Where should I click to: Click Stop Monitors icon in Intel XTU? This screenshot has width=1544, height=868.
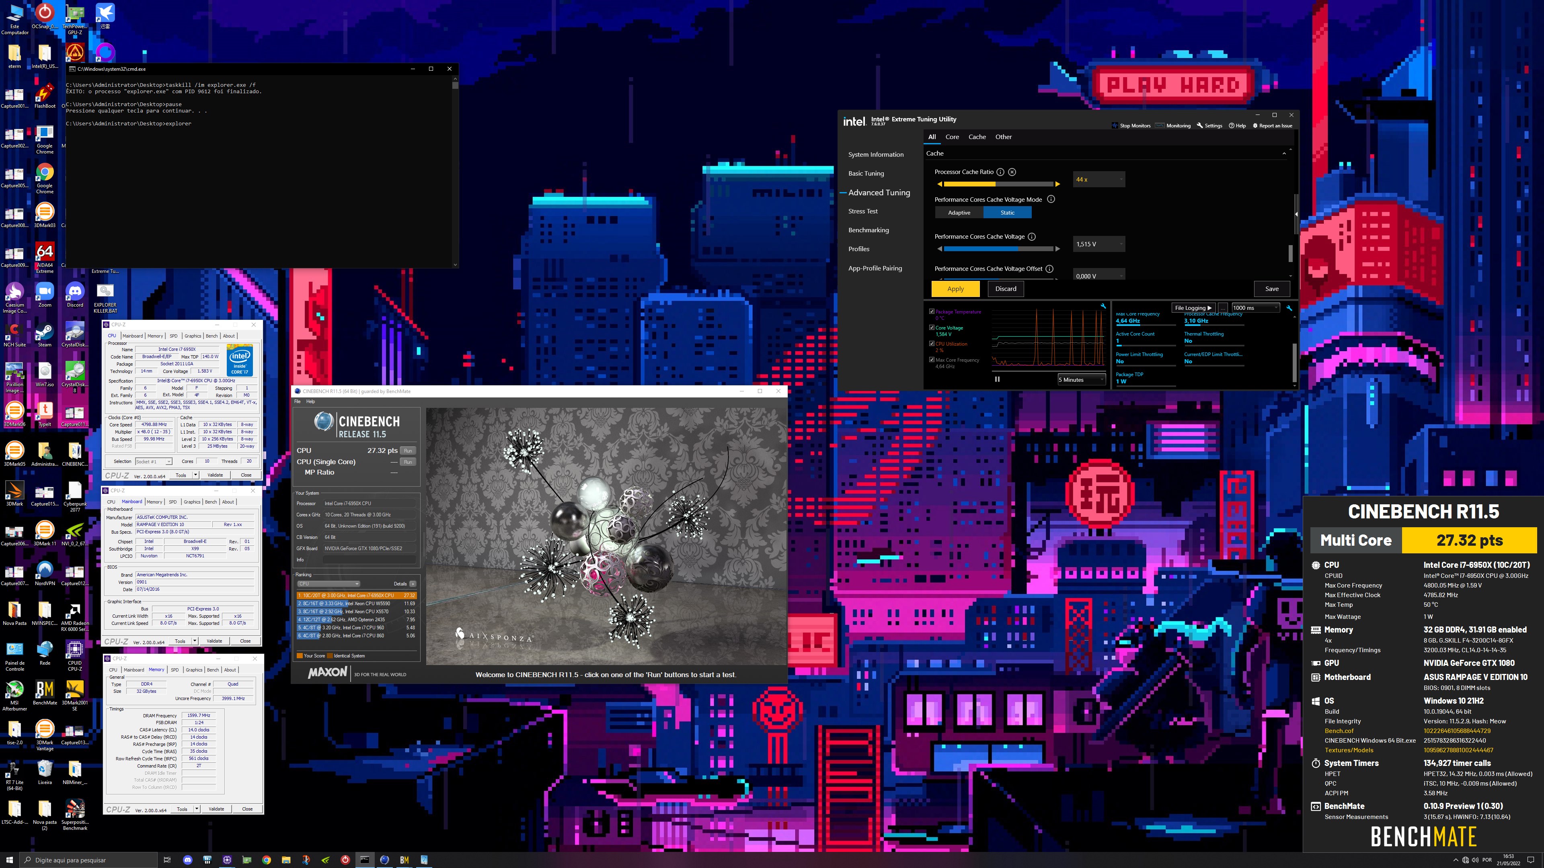point(1115,126)
